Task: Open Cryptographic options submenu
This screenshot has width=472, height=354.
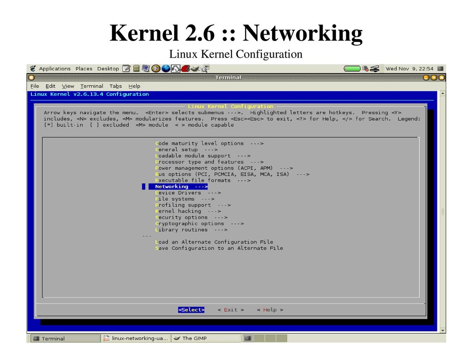Action: tap(199, 224)
